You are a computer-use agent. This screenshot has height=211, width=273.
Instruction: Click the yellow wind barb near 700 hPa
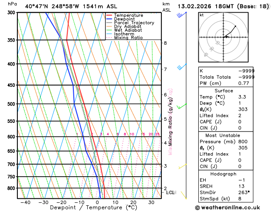[182, 166]
